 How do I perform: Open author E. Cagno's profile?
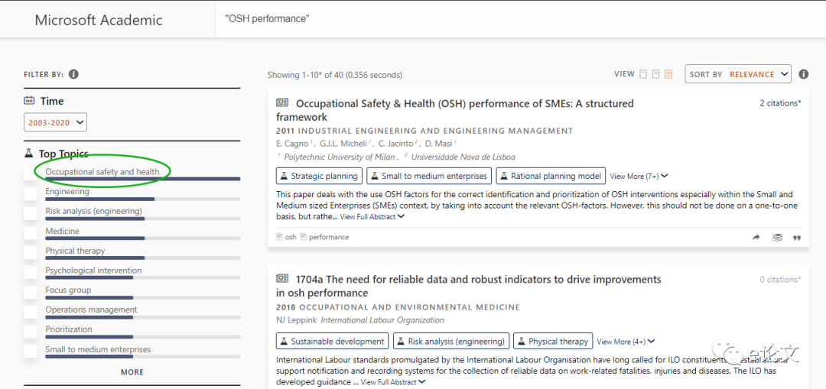point(292,143)
